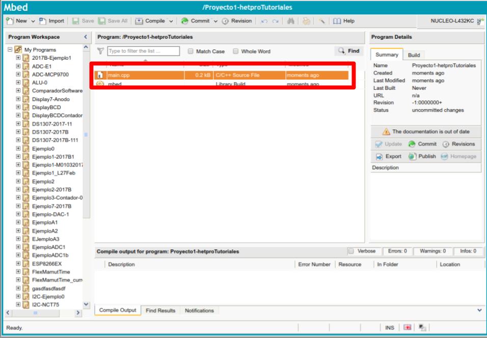Toggle the Verbose compile output checkbox
The height and width of the screenshot is (338, 487).
(x=350, y=251)
